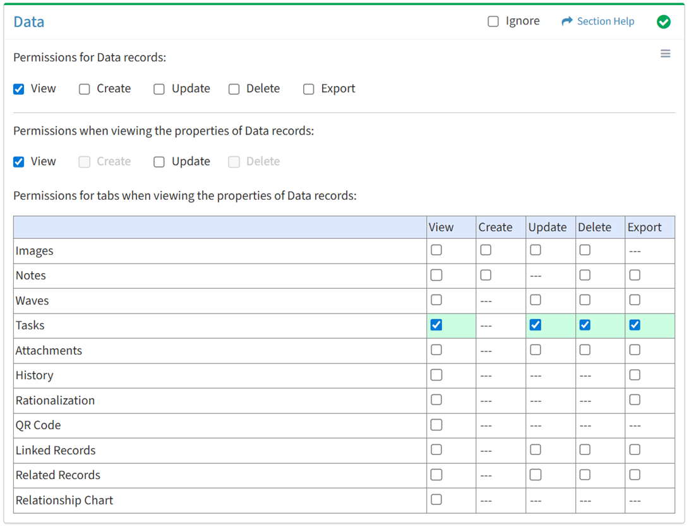Click the Data section title

pyautogui.click(x=29, y=22)
